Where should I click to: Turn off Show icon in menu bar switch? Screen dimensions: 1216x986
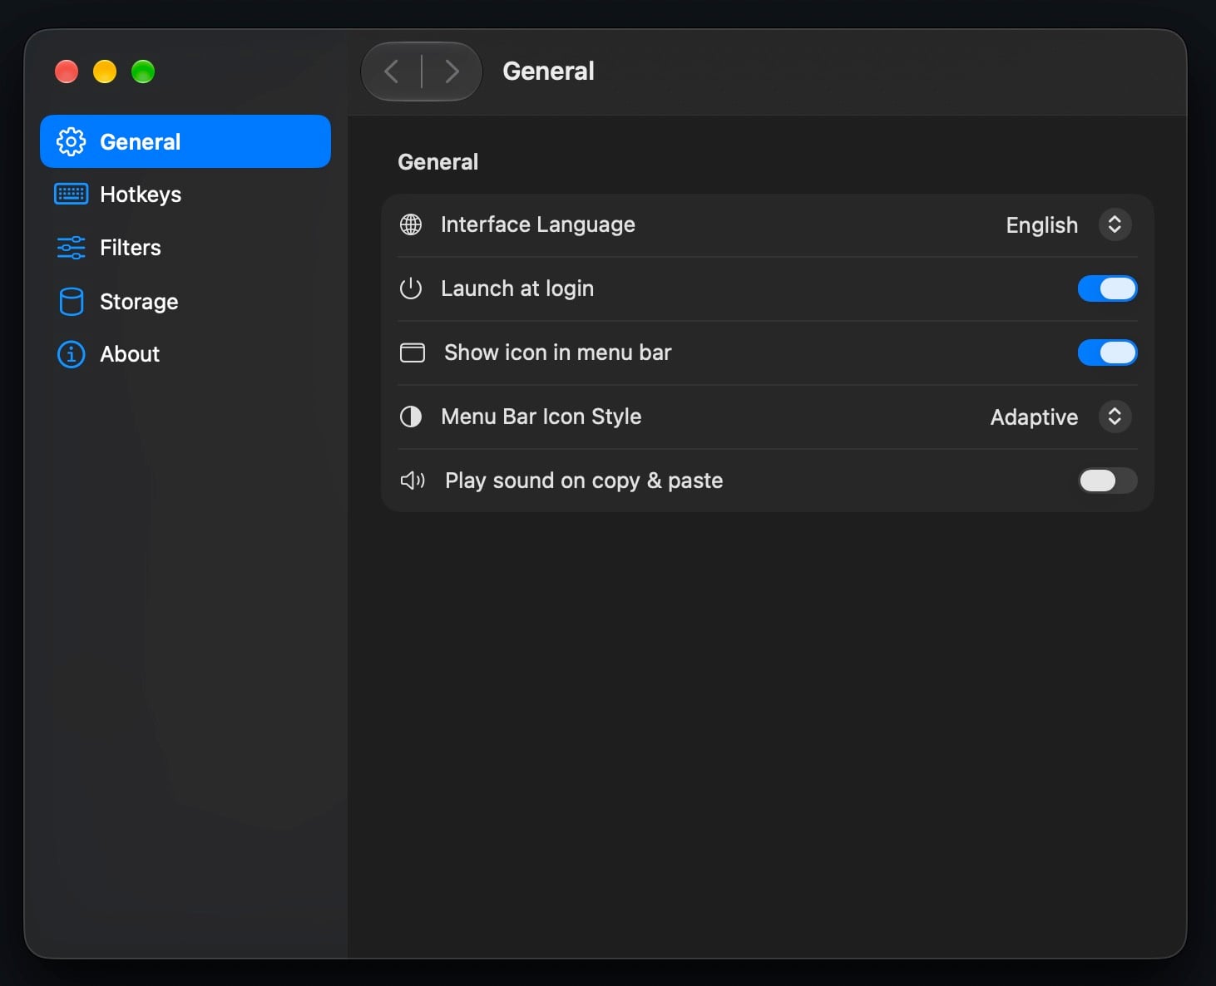[1107, 352]
